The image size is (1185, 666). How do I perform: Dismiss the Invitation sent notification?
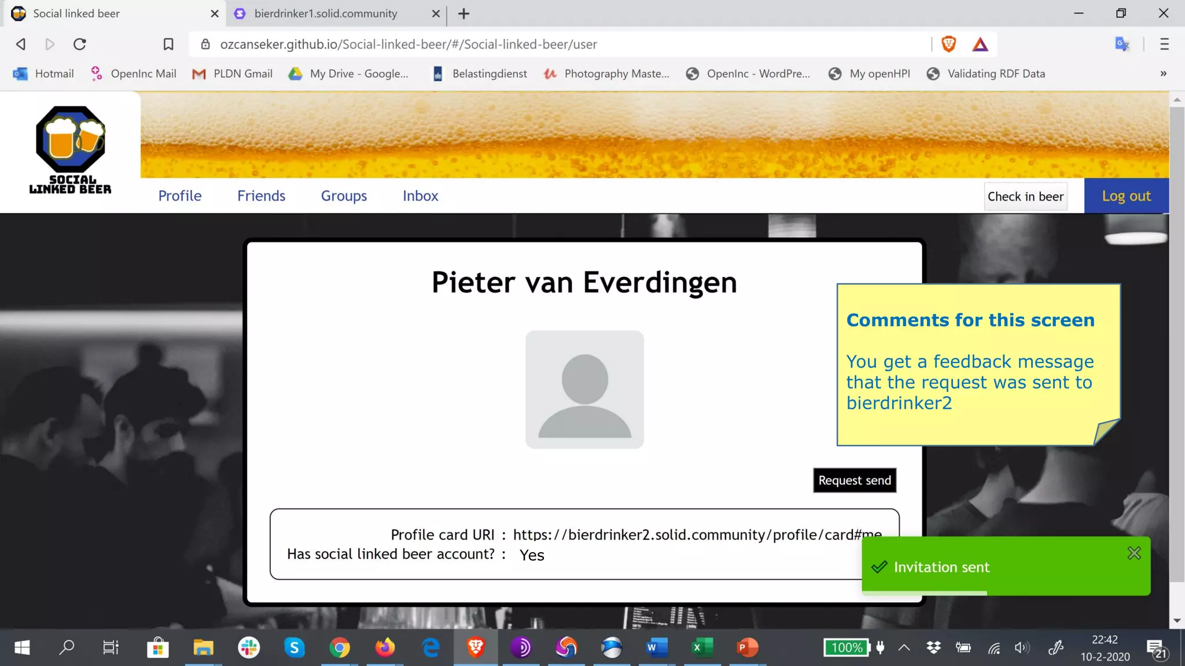1134,553
